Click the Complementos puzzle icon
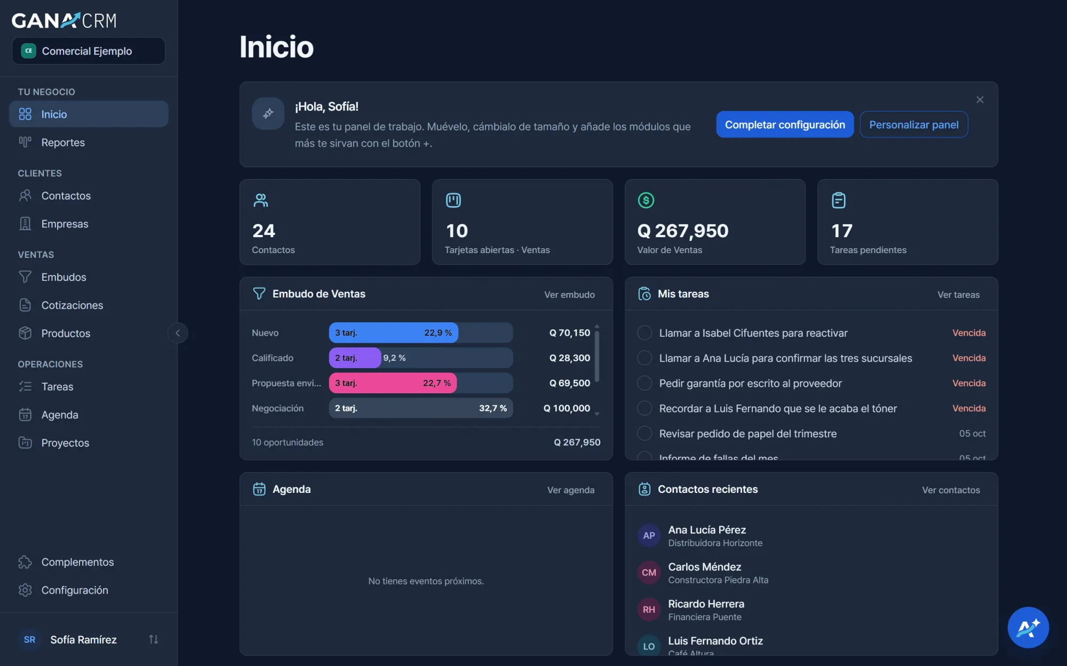This screenshot has height=666, width=1067. tap(25, 562)
